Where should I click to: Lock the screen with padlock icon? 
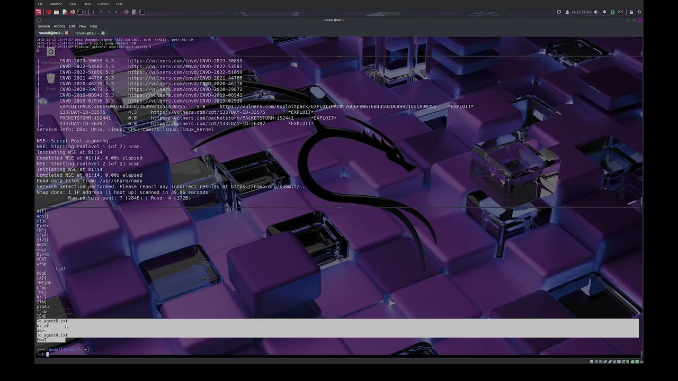point(631,12)
